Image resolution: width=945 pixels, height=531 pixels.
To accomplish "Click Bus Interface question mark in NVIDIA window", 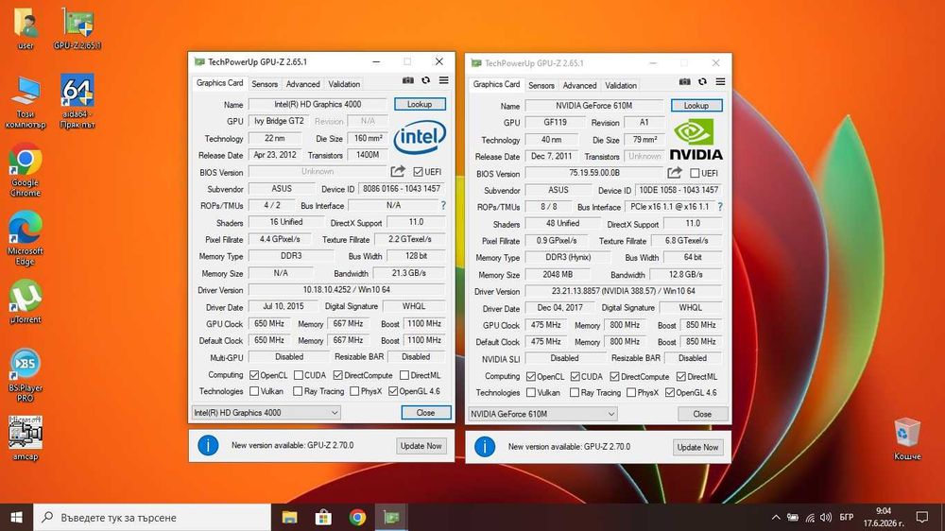I will click(719, 207).
